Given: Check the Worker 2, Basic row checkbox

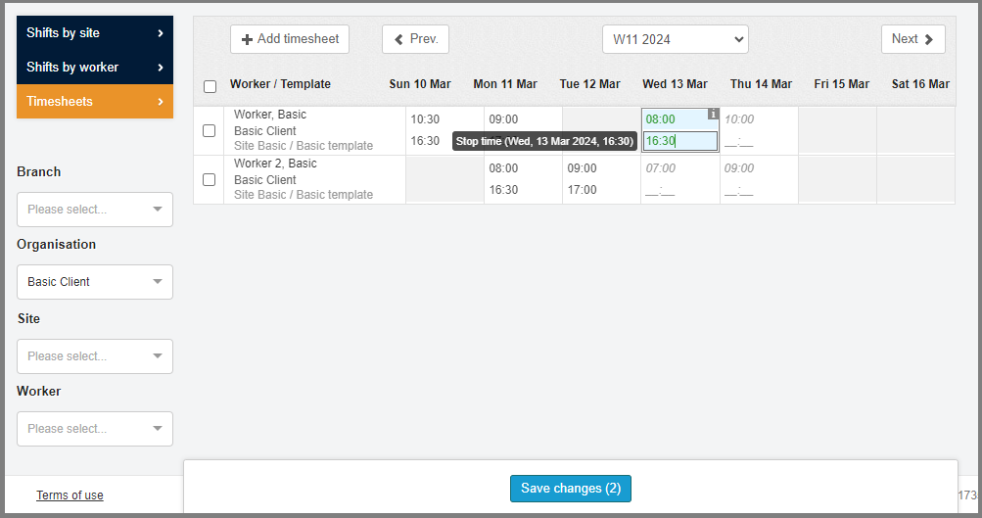Looking at the screenshot, I should click(209, 179).
